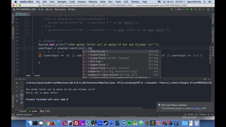Viewport: 226px width, 127px height.
Task: Open the 6: TODO tool tab
Action: [45, 111]
